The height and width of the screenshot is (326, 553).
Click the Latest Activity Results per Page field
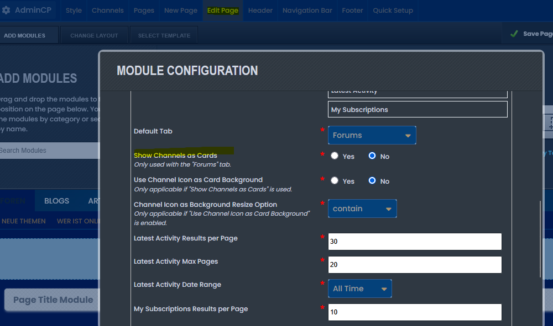coord(415,242)
